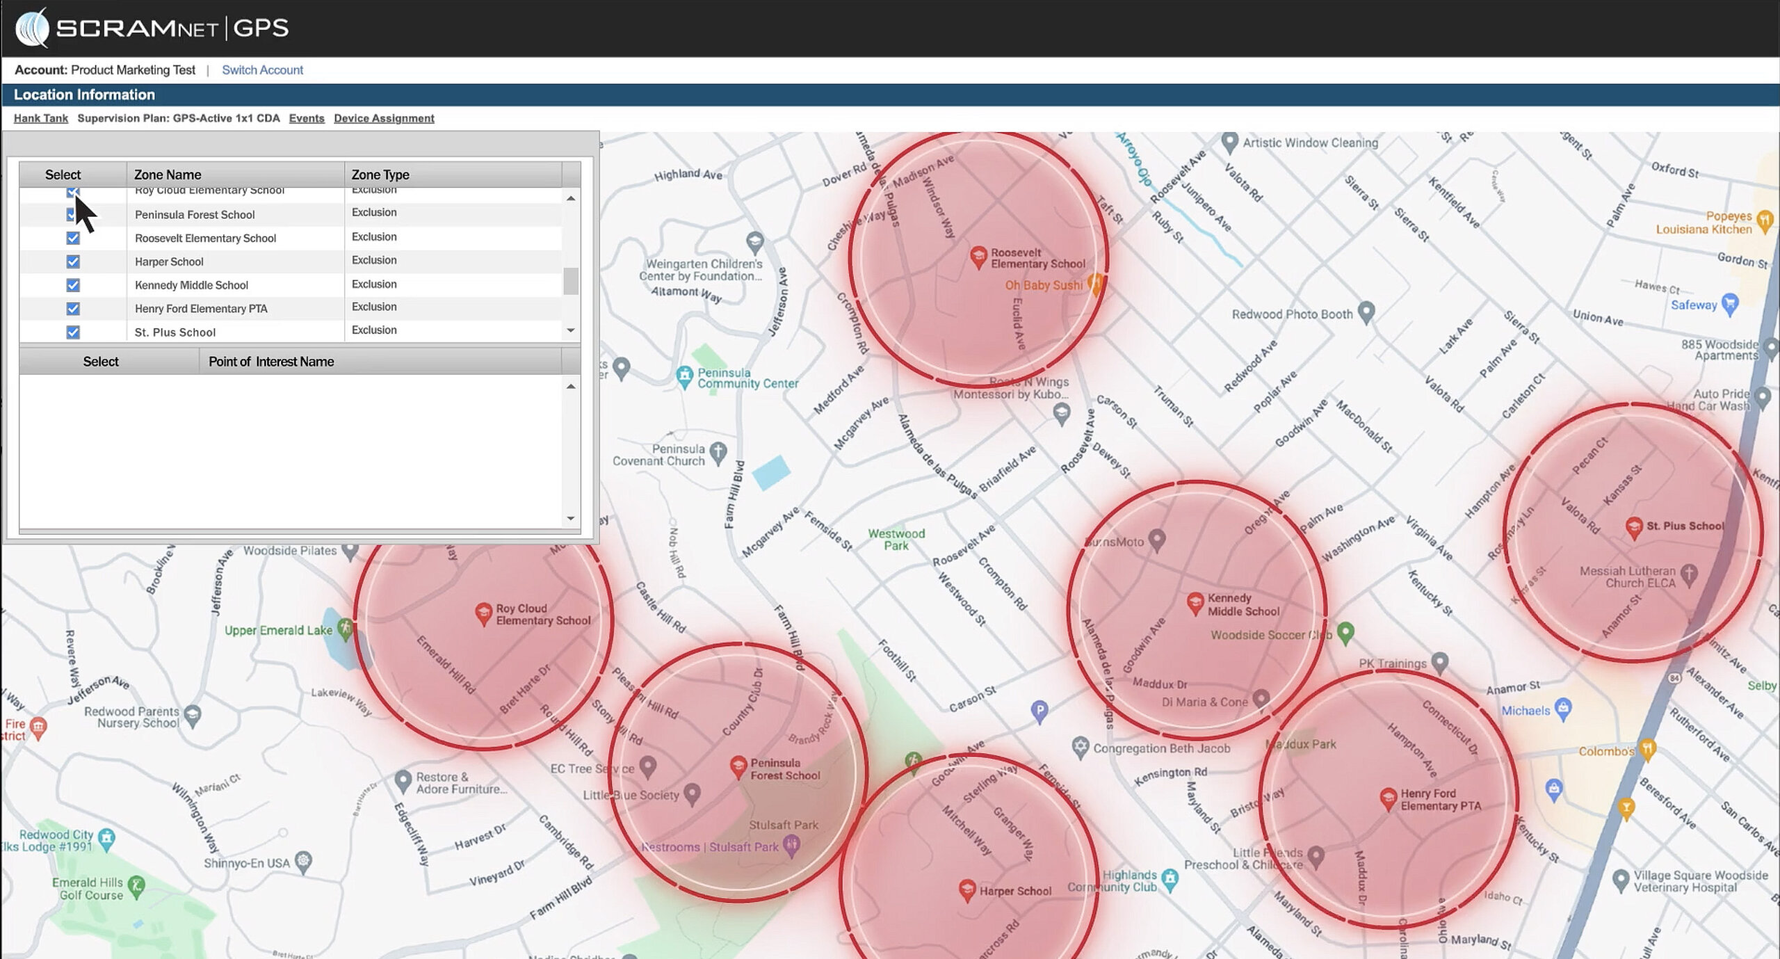Click the Messiah Lutheran Church marker

pyautogui.click(x=1689, y=574)
